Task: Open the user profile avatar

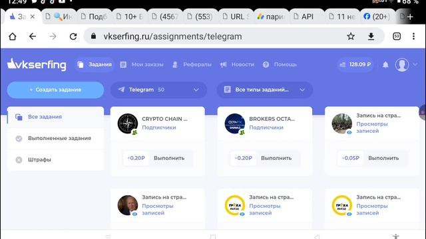Action: coord(402,64)
